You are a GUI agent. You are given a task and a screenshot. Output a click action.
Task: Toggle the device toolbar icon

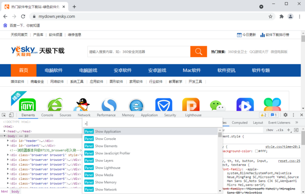point(11,115)
